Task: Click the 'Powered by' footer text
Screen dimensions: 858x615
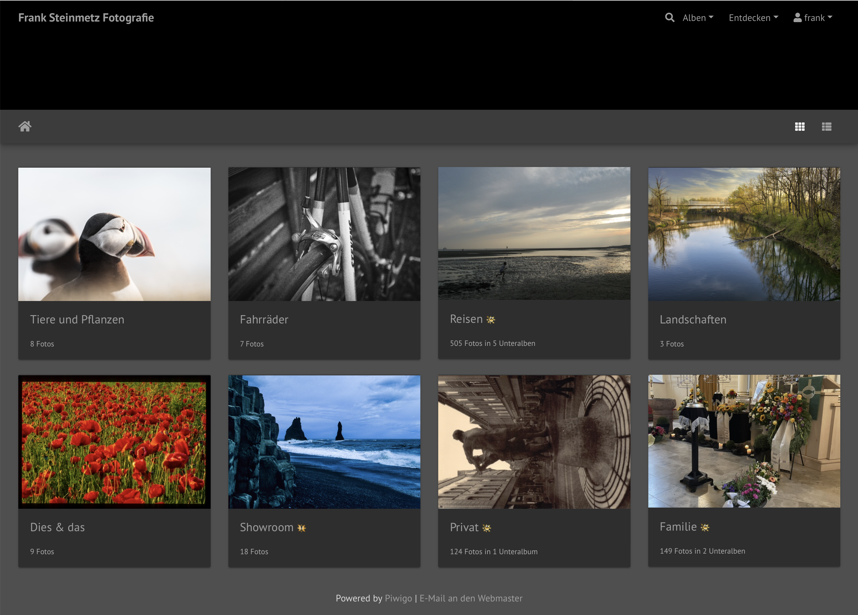Action: [359, 598]
